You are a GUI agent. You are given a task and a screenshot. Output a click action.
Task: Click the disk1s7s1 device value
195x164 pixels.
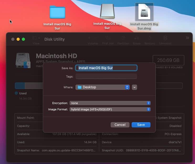pos(175,142)
